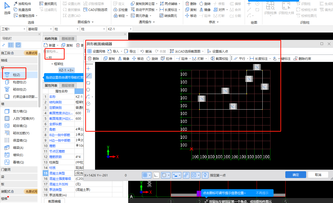Click the 确定 confirm button
Viewport: 333px width, 203px height.
[296, 175]
